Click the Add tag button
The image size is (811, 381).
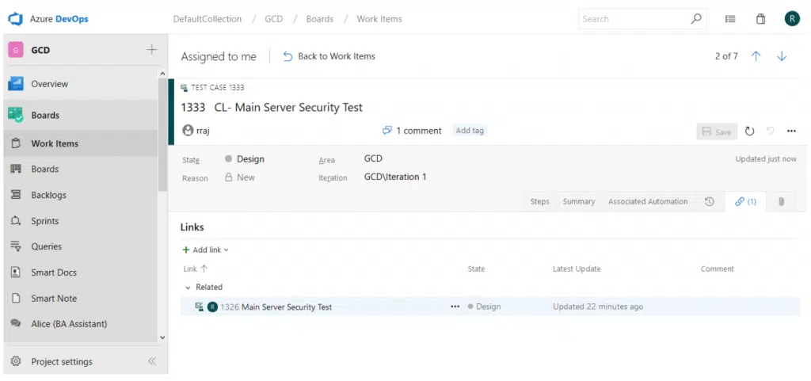point(470,131)
